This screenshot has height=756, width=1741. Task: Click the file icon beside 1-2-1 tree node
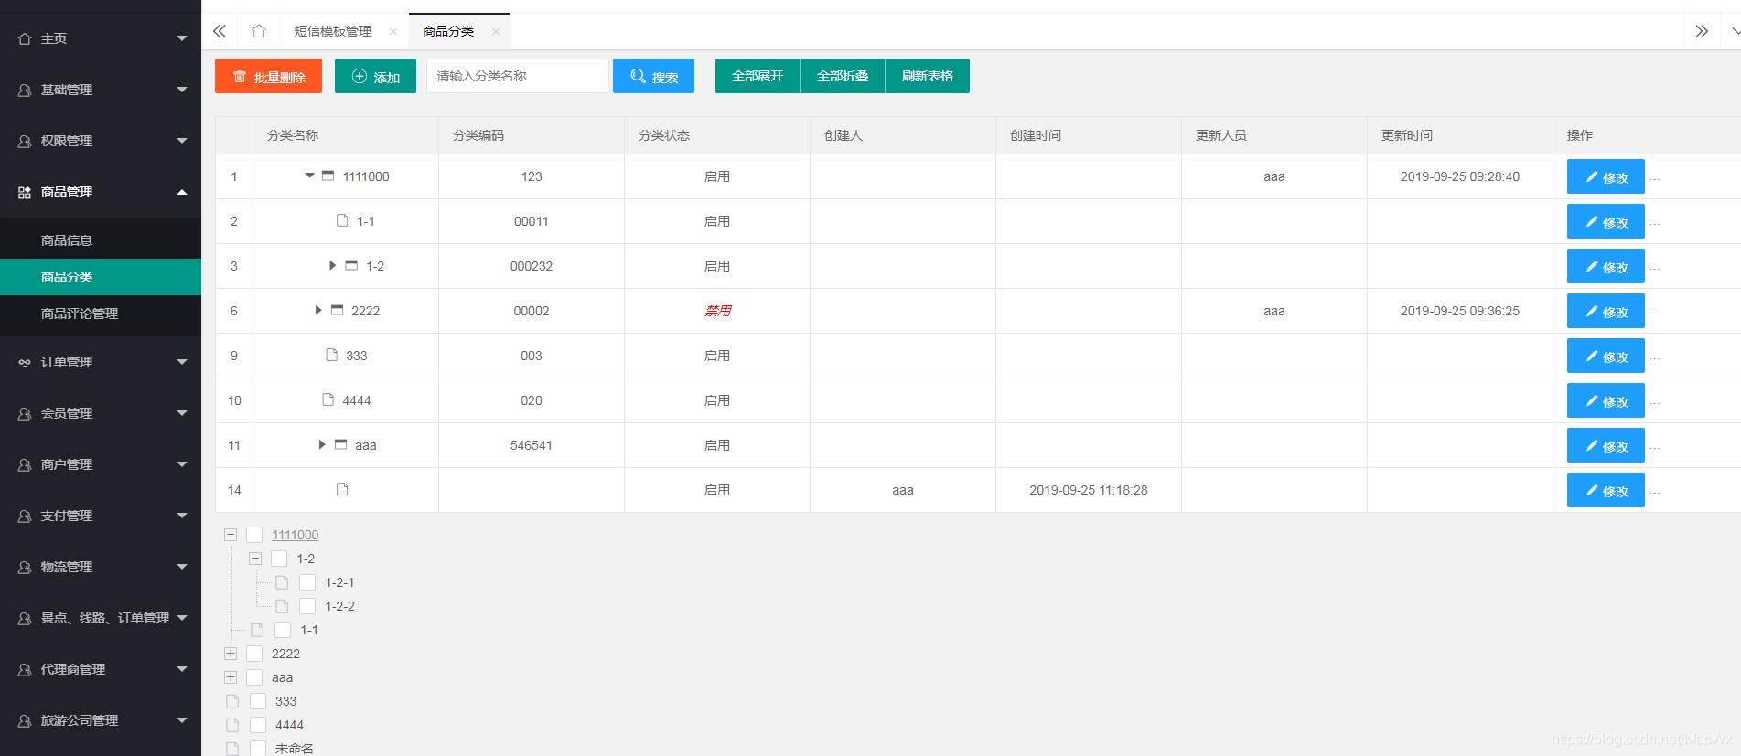point(282,582)
